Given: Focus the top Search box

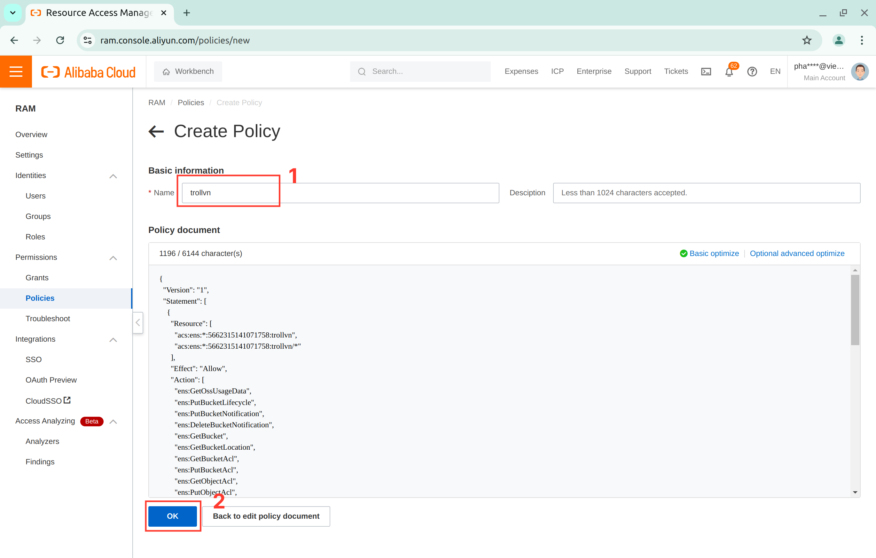Looking at the screenshot, I should coord(420,71).
